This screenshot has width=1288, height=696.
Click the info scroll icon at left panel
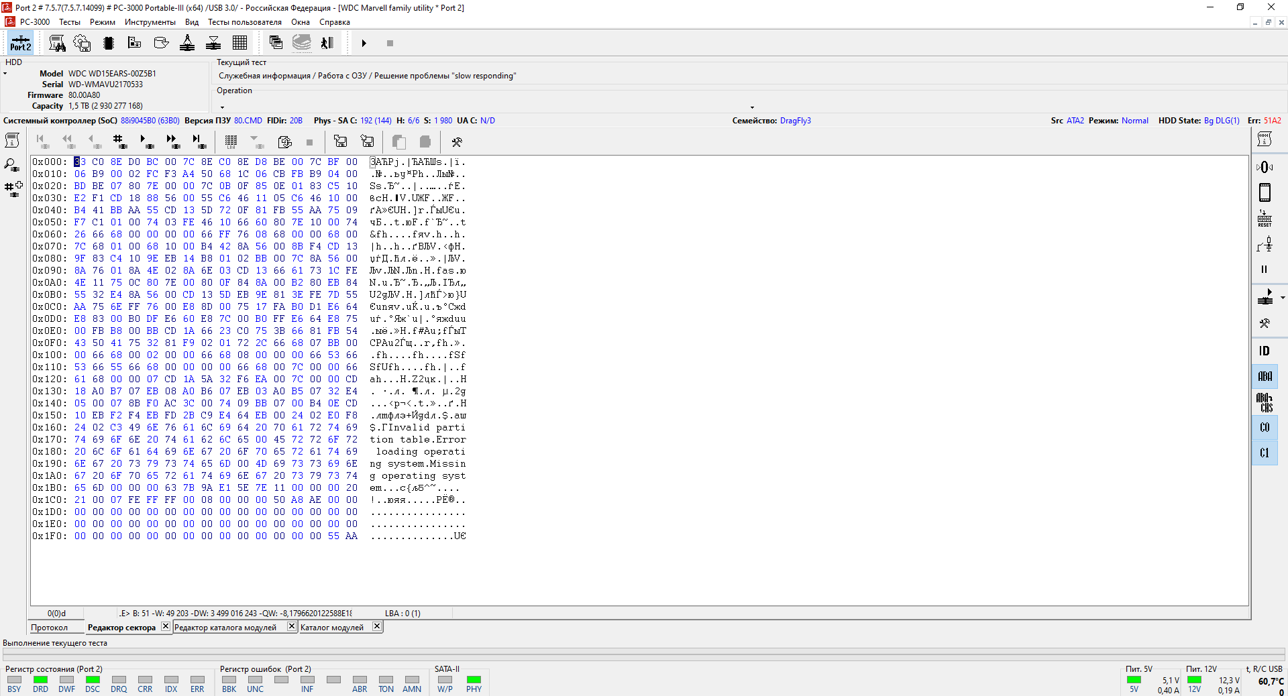pos(12,140)
